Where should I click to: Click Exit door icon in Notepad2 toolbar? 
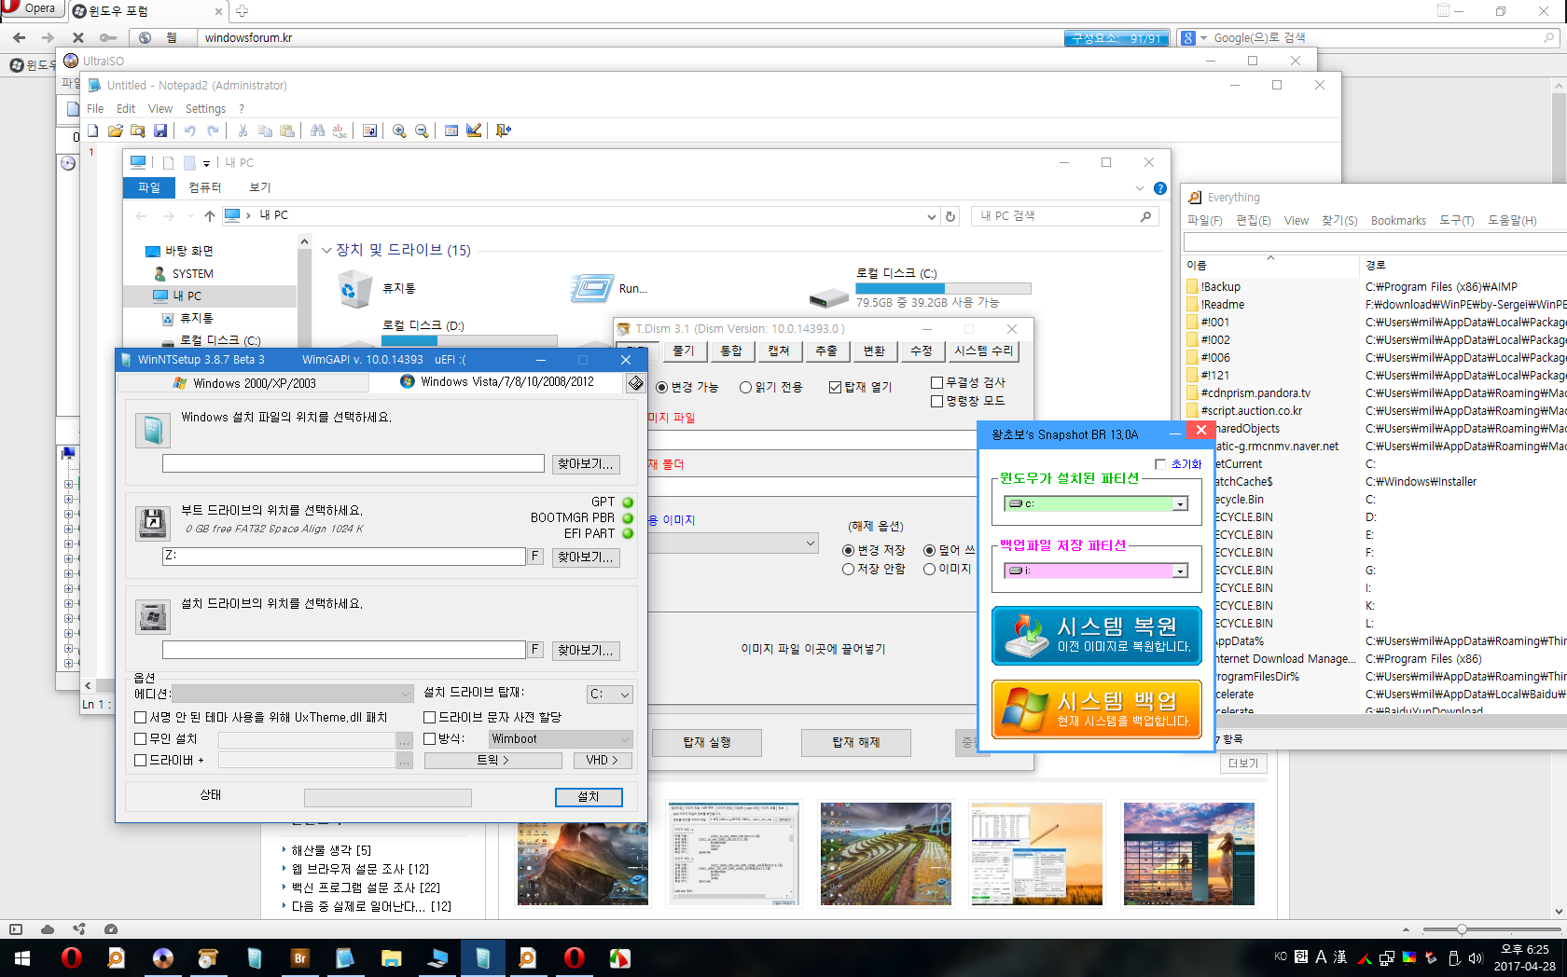click(x=504, y=131)
